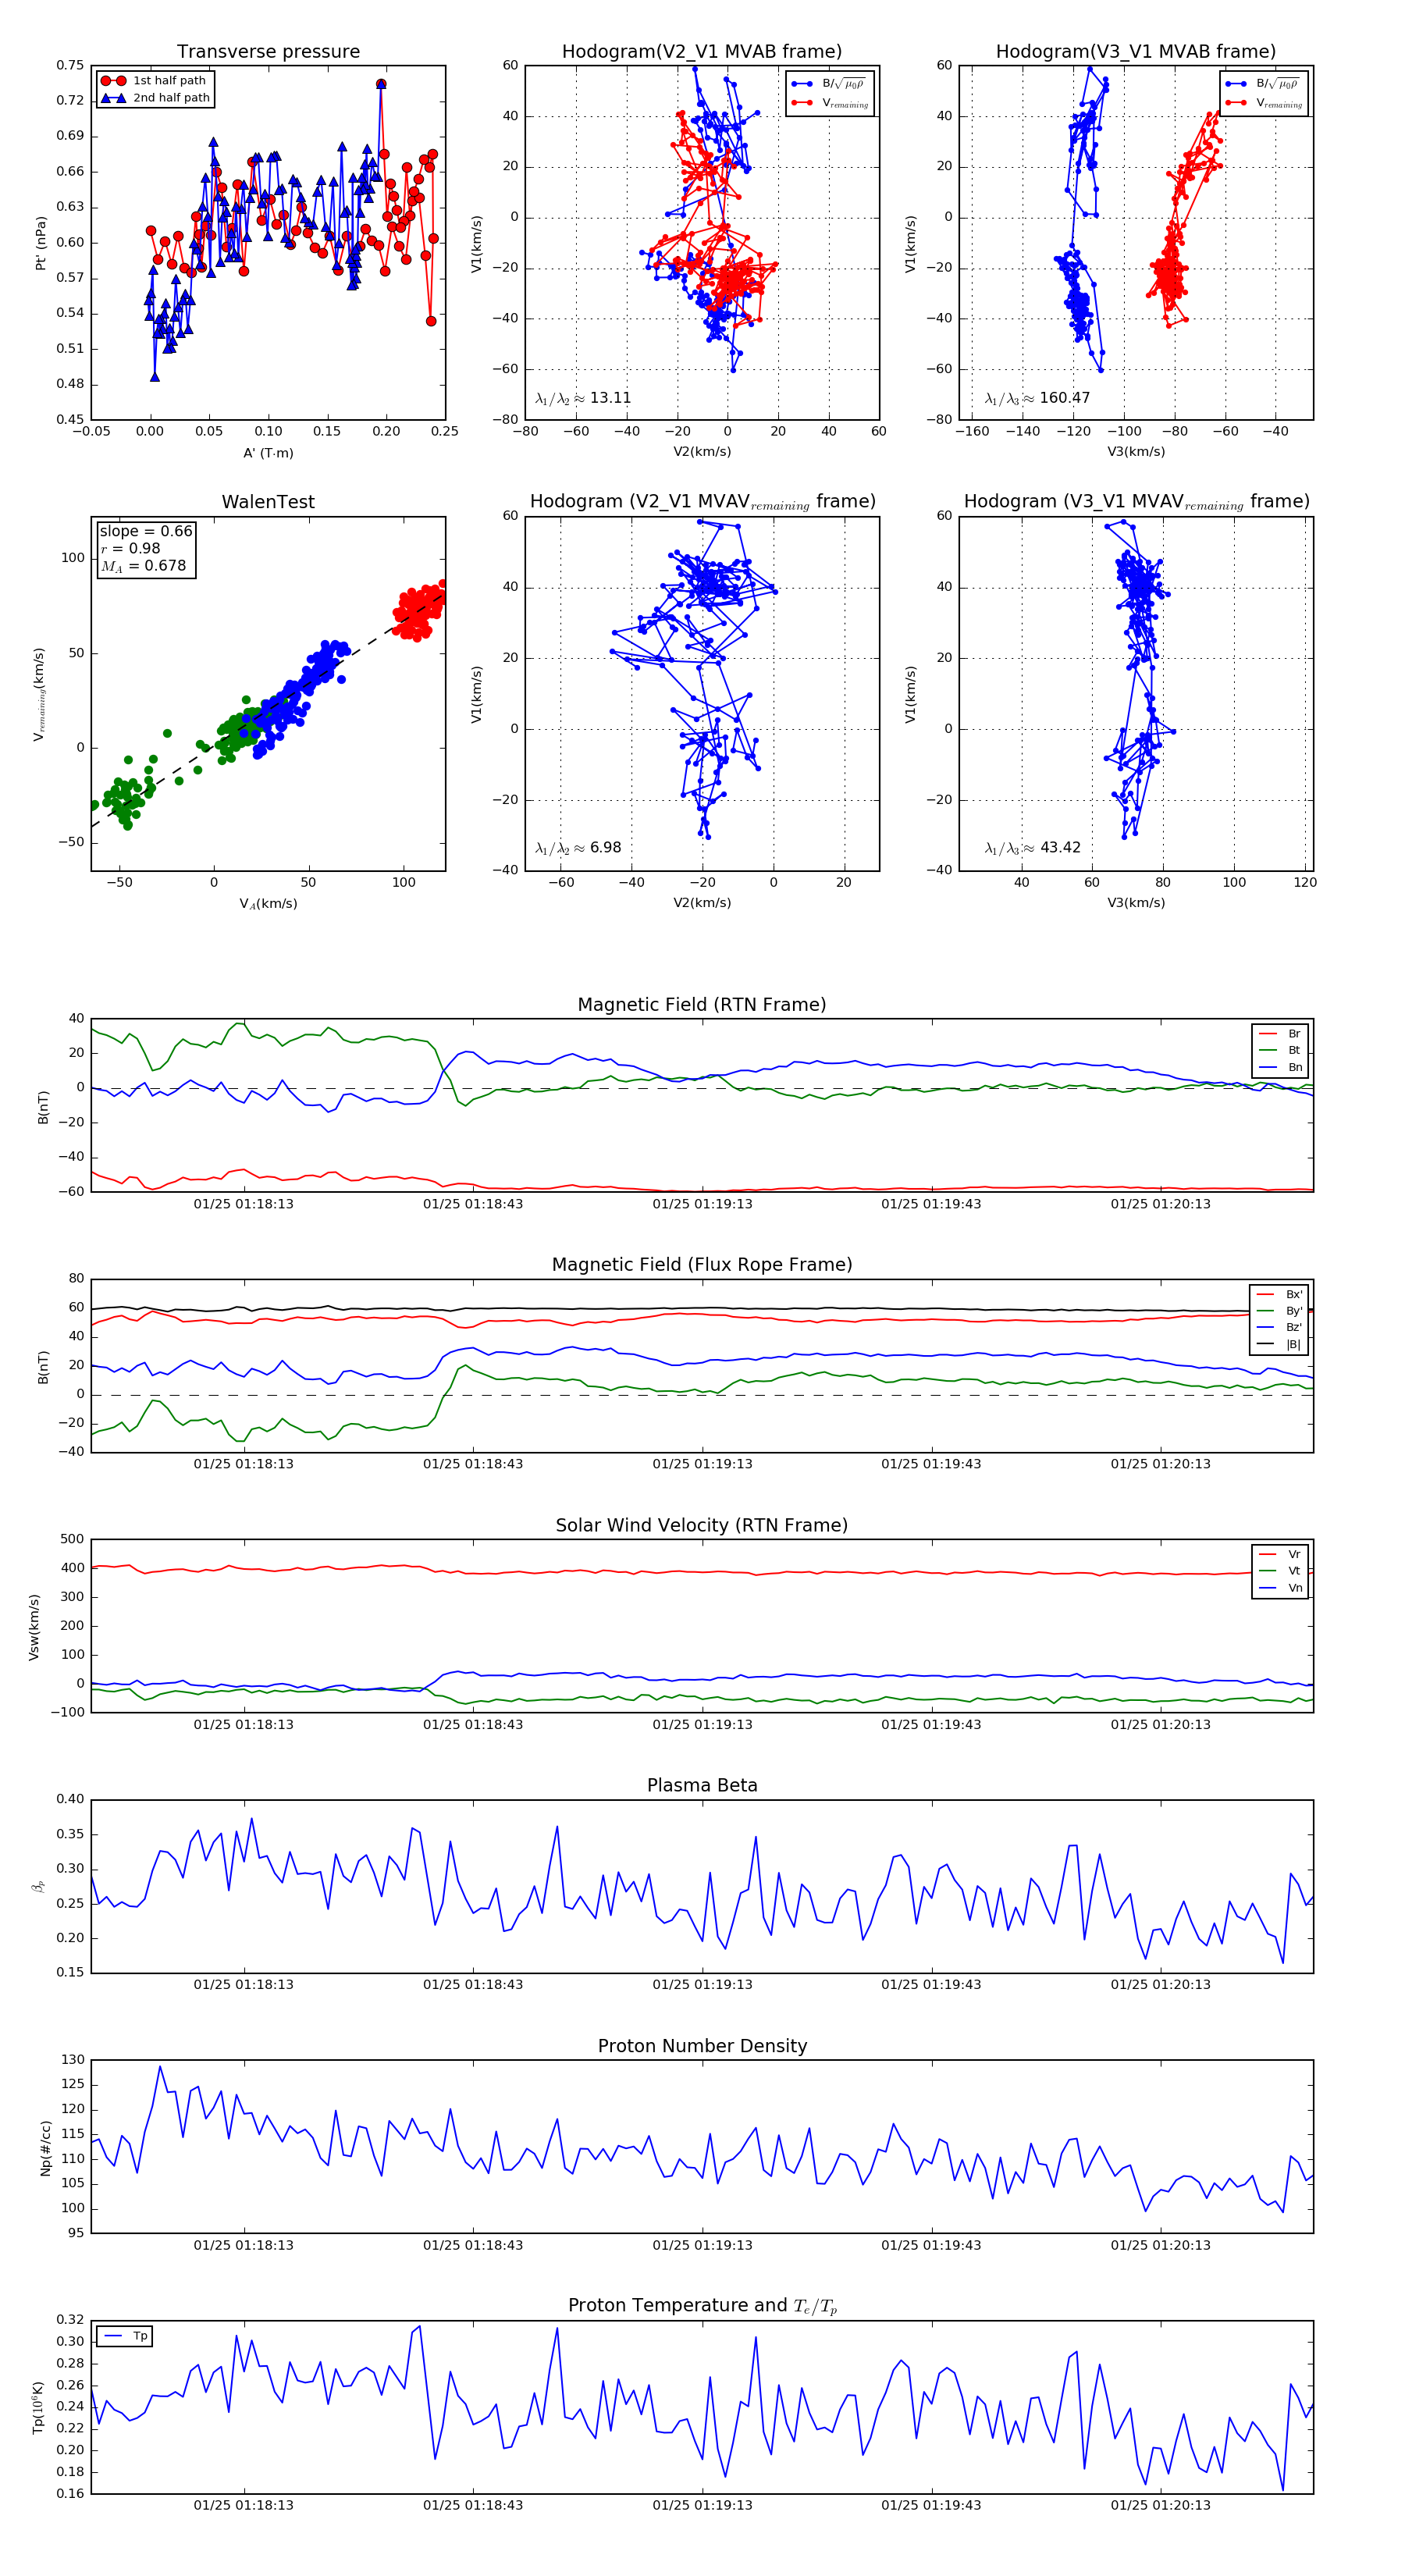Select the Vn legend entry

1280,1588
